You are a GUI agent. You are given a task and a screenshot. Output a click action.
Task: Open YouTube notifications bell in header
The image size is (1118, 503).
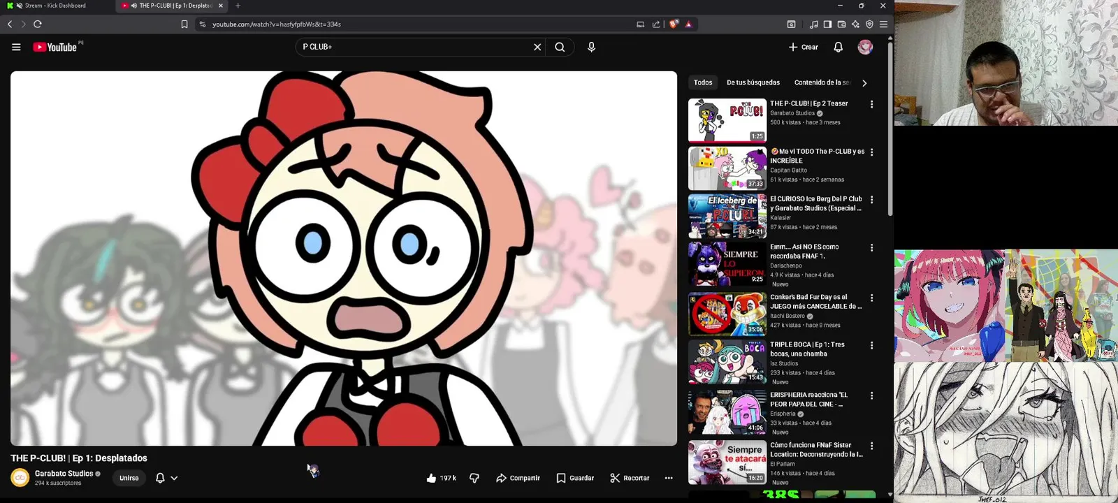coord(838,47)
